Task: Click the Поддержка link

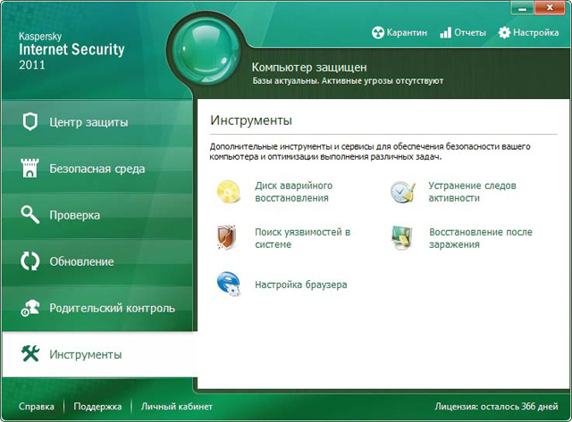Action: tap(97, 406)
